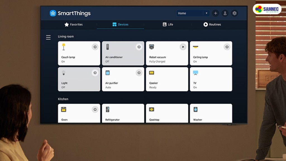286x161 pixels.
Task: Toggle power on the Light card
Action: pos(95,73)
